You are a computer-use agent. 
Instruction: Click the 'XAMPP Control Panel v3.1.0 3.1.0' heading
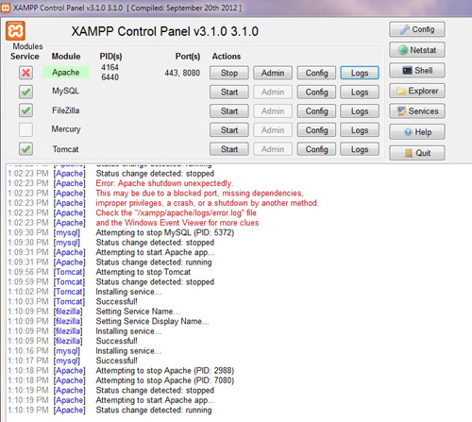pos(164,31)
